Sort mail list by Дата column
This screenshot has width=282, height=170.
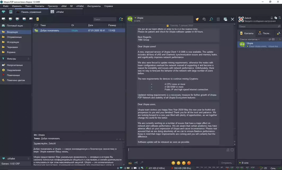click(97, 25)
